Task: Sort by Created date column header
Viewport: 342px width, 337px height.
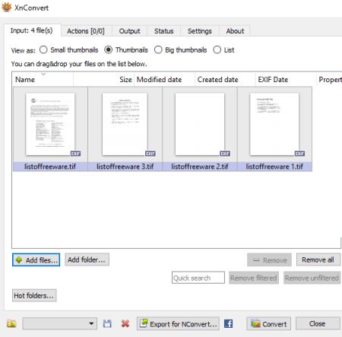Action: click(225, 79)
